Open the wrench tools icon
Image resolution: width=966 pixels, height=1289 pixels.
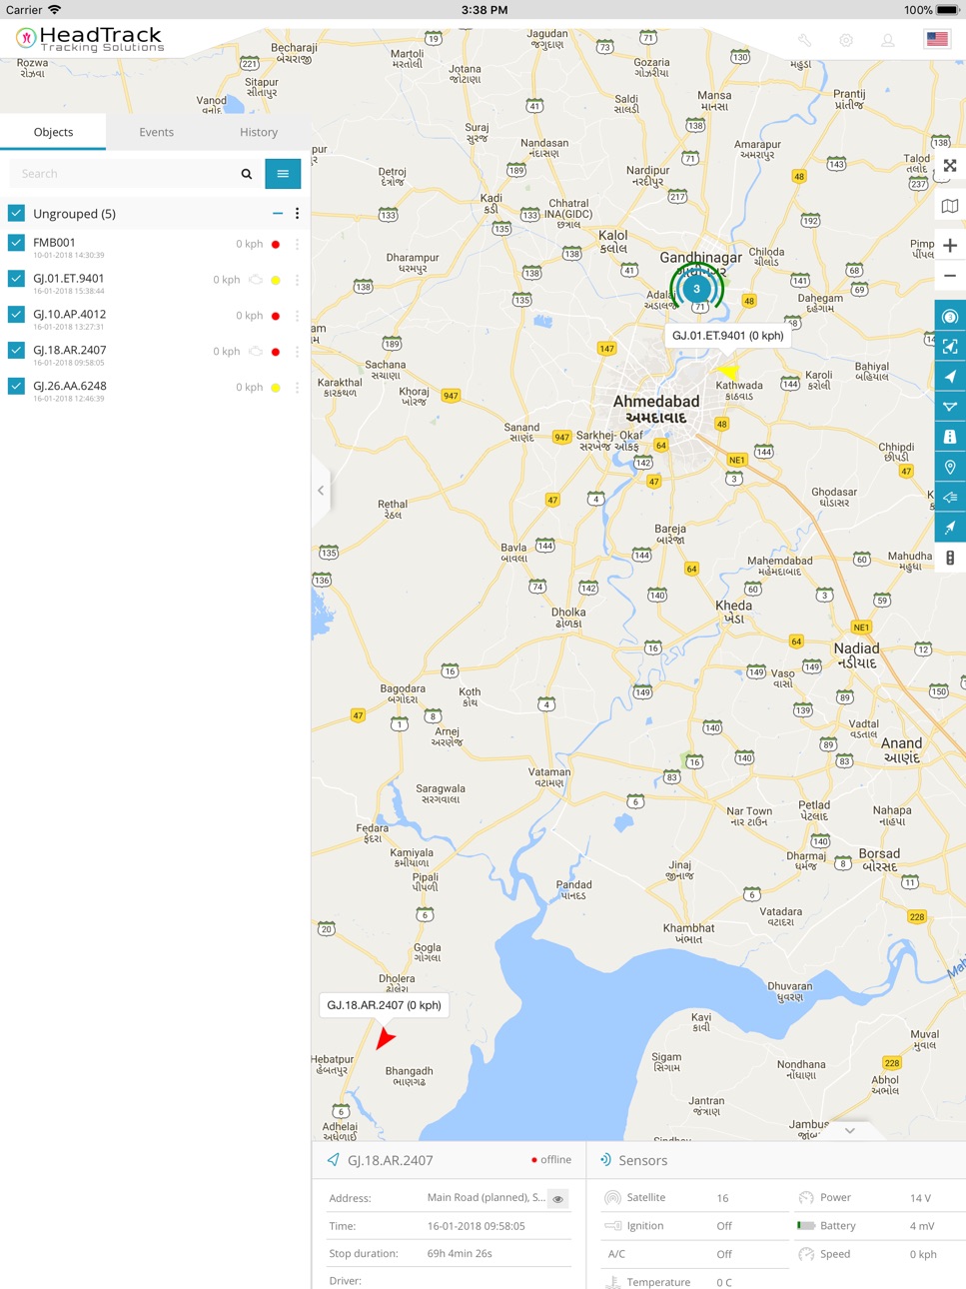tap(804, 40)
